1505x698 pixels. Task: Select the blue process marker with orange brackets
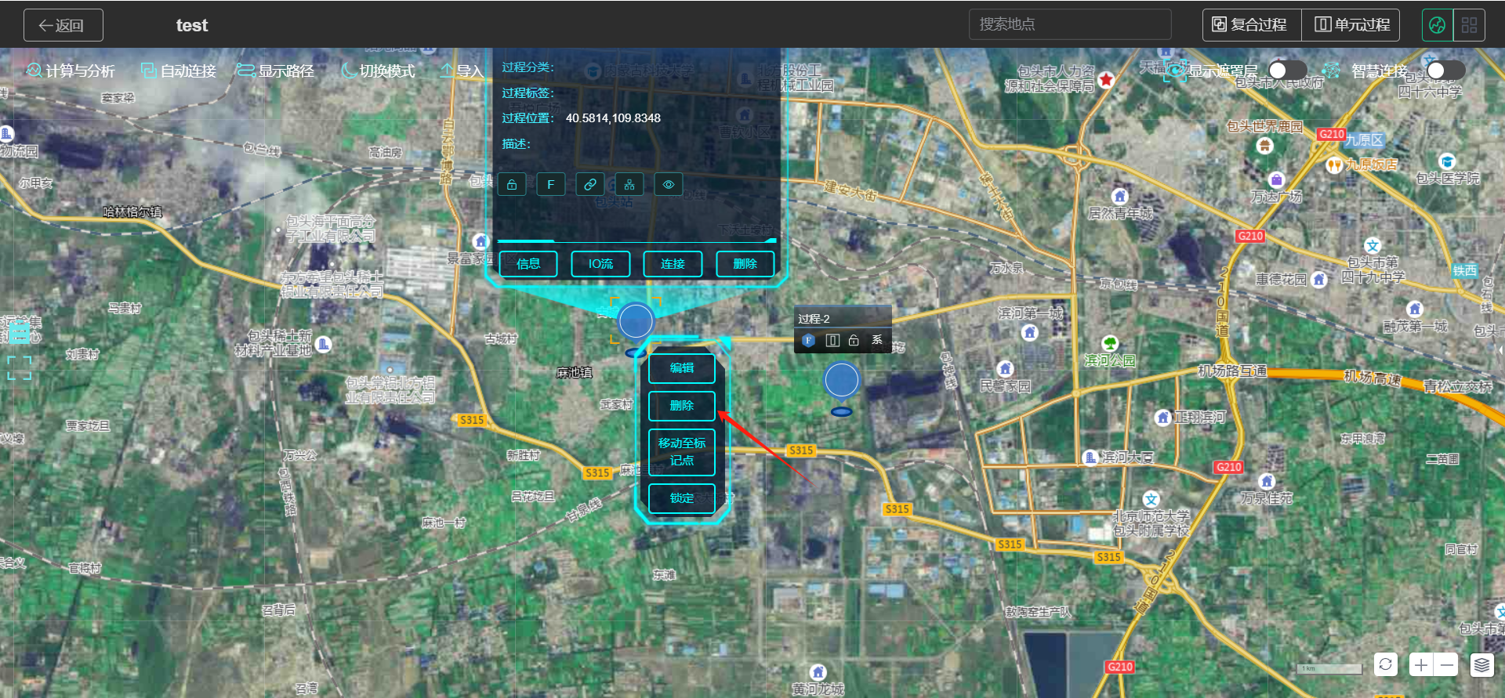(x=636, y=321)
